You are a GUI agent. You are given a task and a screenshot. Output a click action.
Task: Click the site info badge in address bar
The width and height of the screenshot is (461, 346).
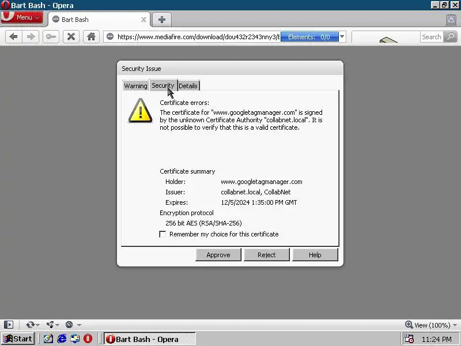(x=110, y=37)
